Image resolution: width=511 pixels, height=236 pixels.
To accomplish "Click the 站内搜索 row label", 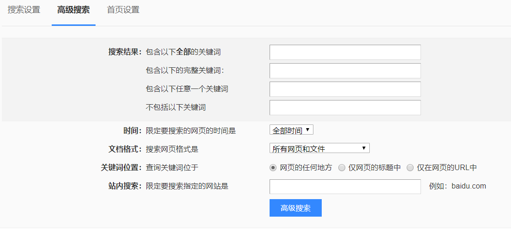I will [125, 186].
